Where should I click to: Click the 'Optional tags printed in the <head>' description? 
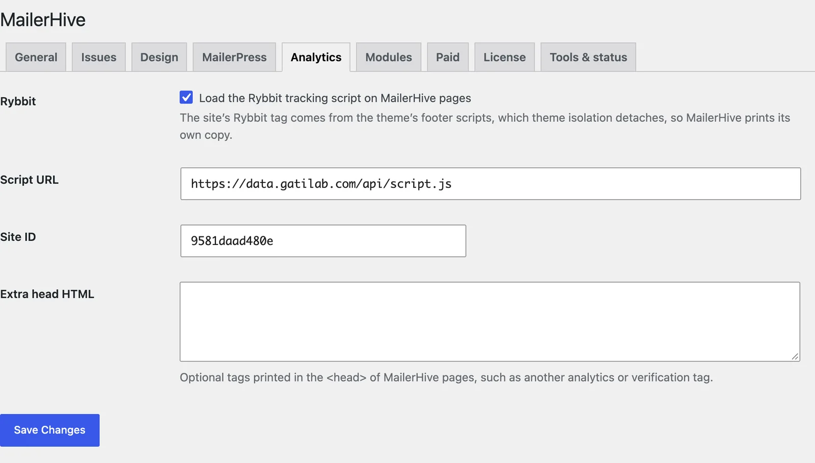click(x=446, y=377)
